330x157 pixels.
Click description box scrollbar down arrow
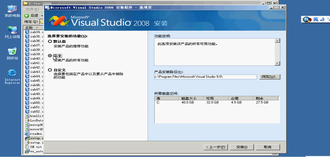click(x=278, y=63)
